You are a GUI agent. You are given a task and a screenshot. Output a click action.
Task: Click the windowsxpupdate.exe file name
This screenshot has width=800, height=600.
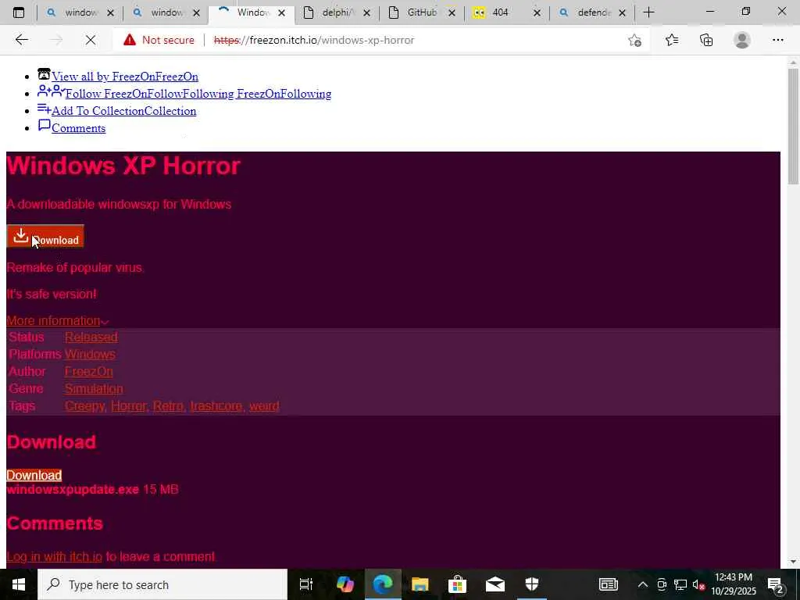click(x=73, y=490)
